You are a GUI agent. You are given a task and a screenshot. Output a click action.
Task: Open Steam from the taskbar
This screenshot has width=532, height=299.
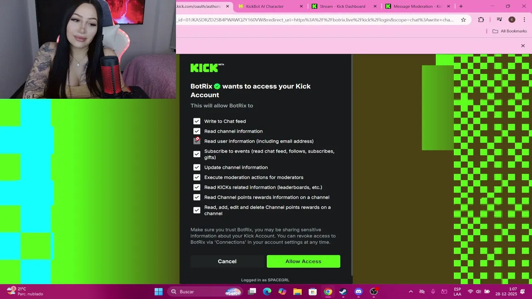343,292
